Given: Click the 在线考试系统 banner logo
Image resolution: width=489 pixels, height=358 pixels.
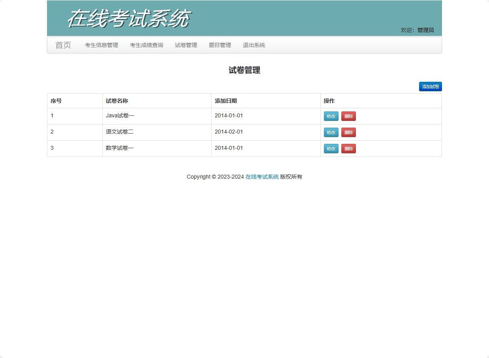Looking at the screenshot, I should click(x=128, y=18).
